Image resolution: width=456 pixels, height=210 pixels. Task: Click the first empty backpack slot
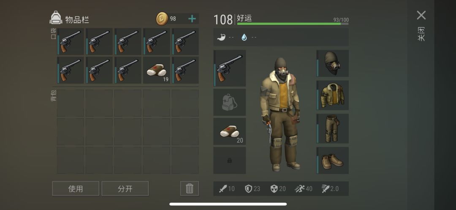[70, 103]
